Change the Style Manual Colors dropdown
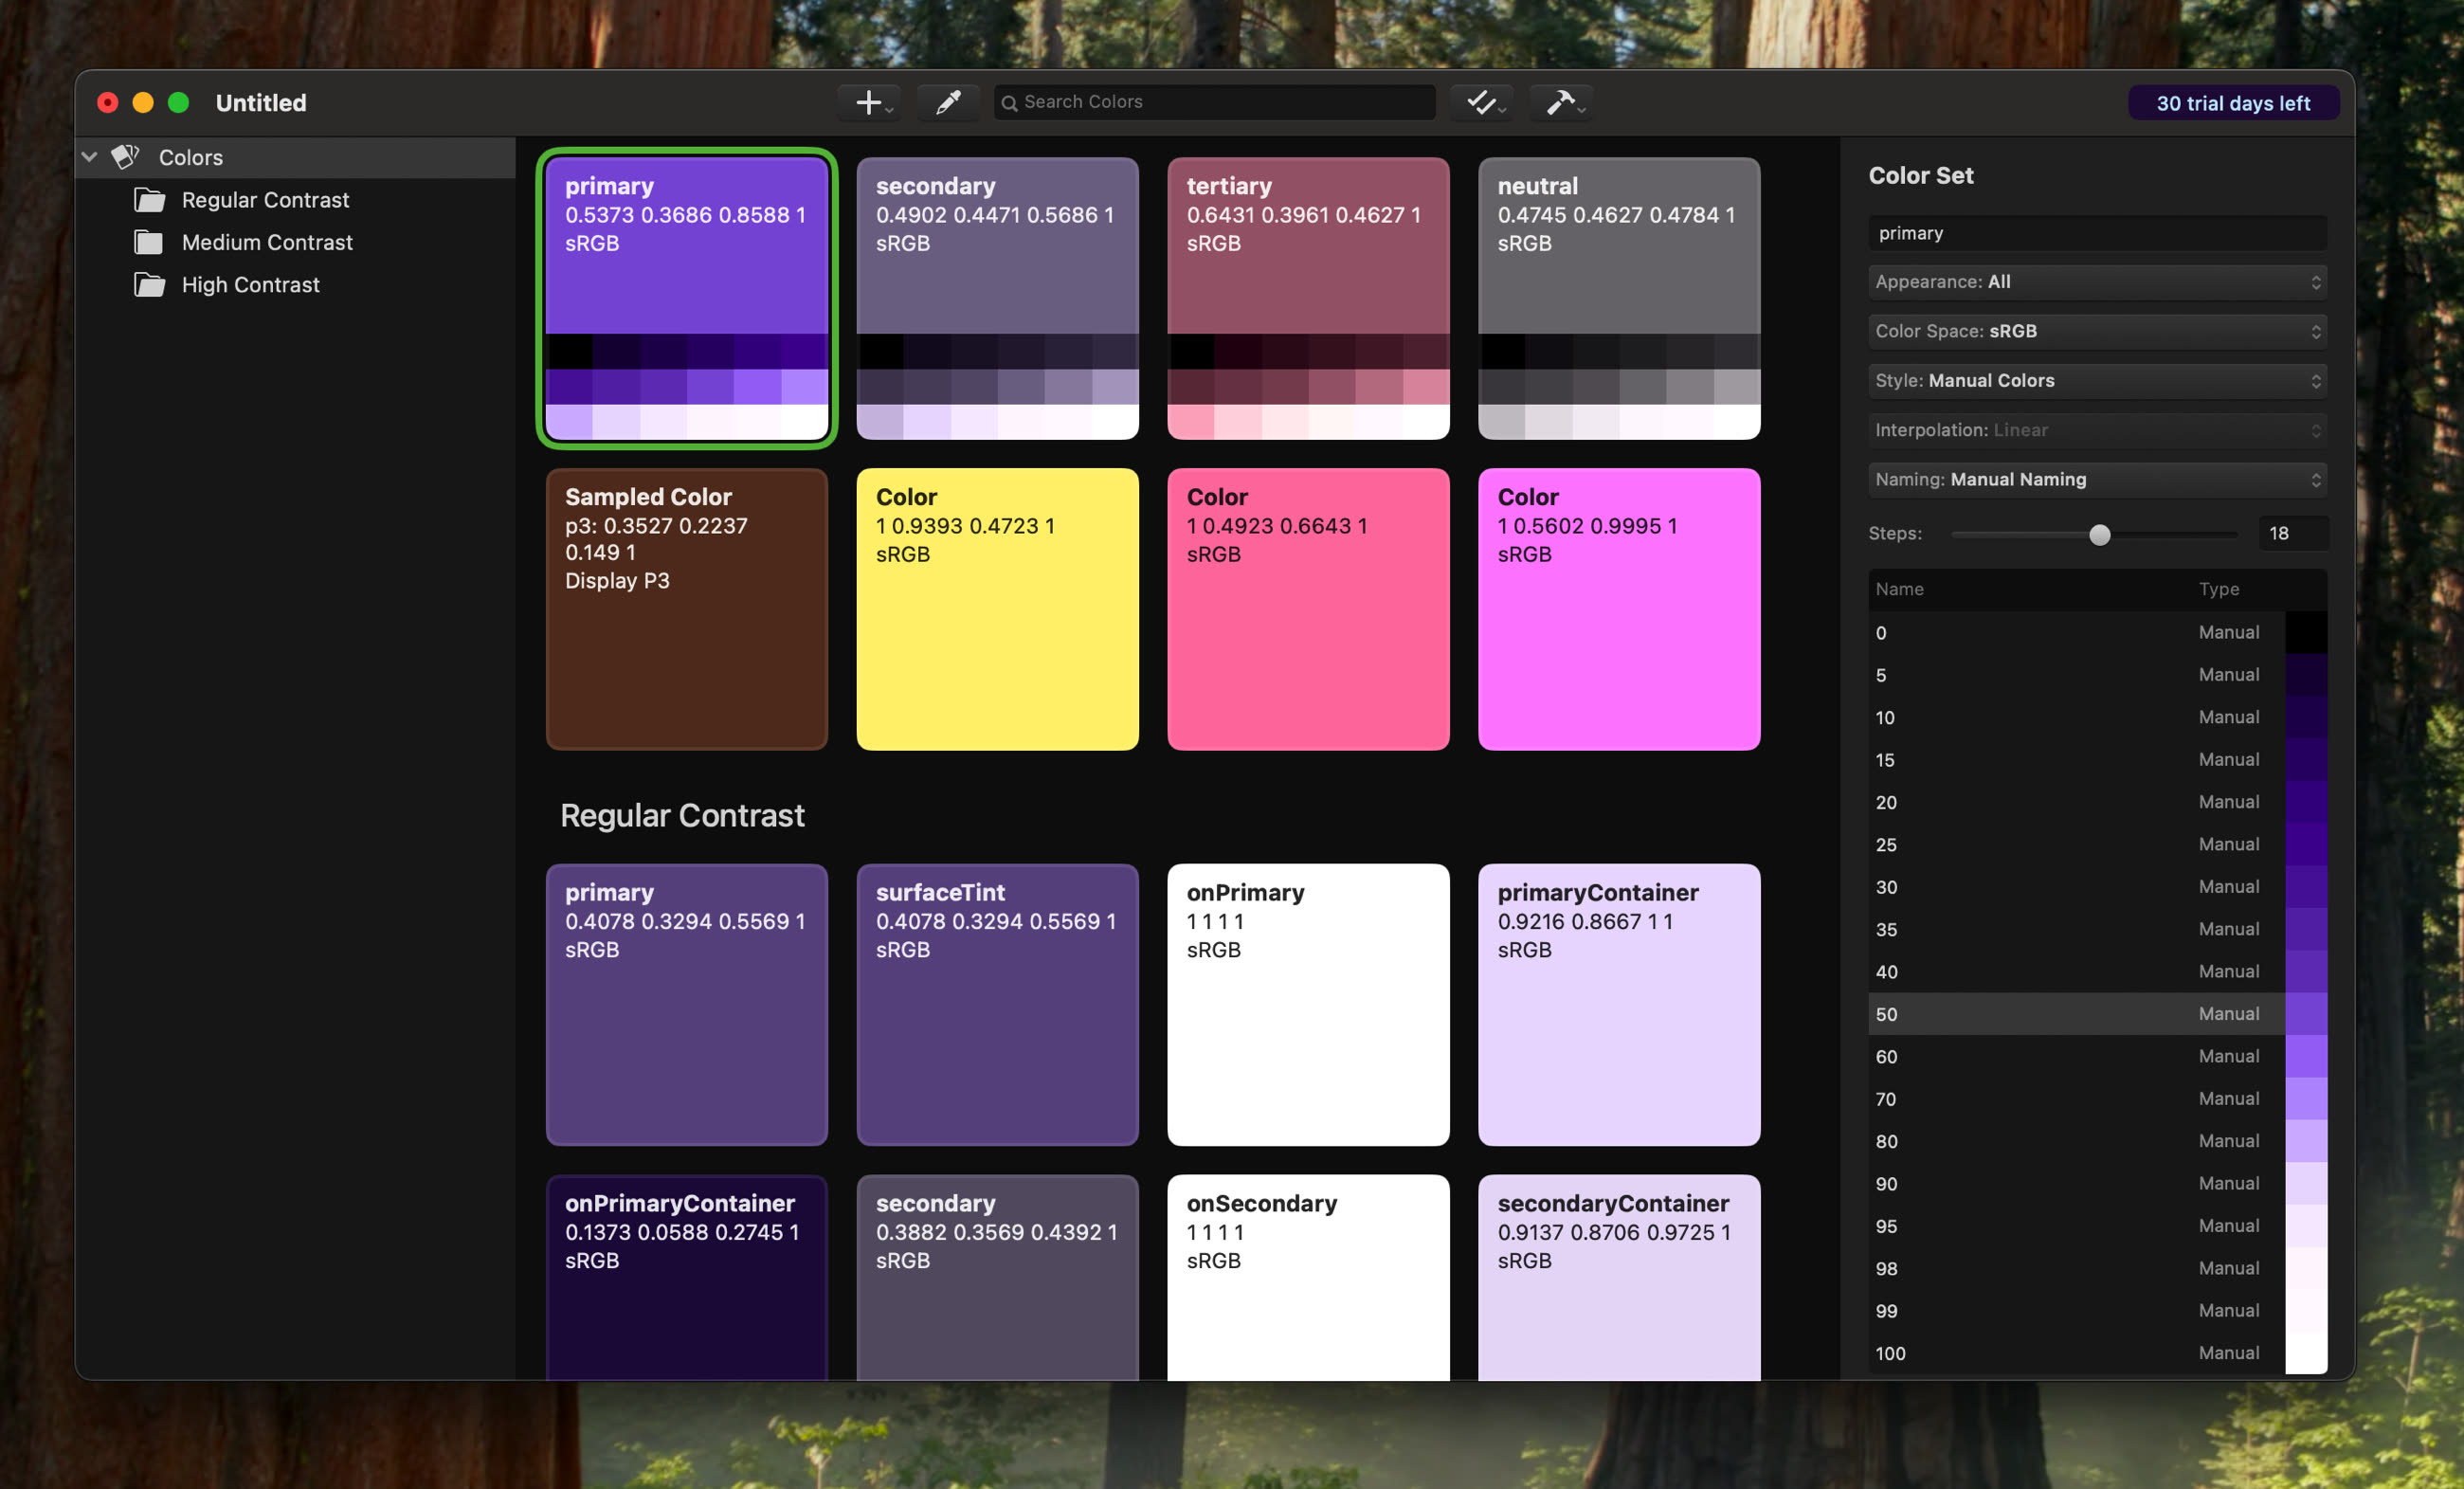 pyautogui.click(x=2097, y=381)
